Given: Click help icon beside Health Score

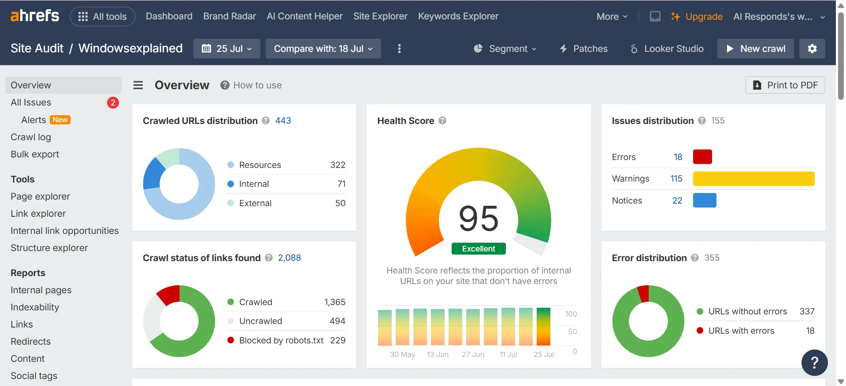Looking at the screenshot, I should click(442, 120).
